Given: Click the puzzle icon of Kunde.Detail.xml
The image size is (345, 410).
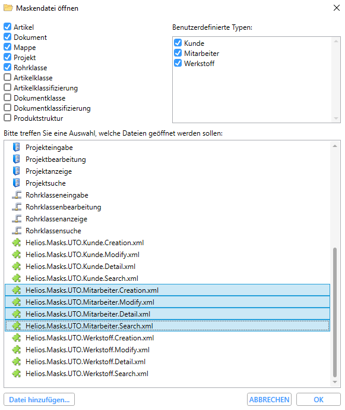Looking at the screenshot, I should pyautogui.click(x=17, y=266).
